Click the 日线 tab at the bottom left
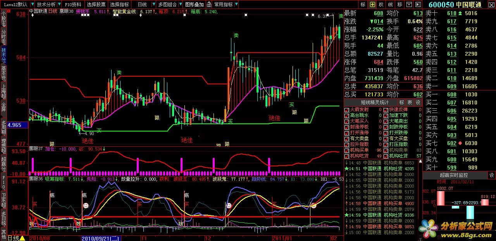Viewport: 496px width, 241px height. tap(13, 238)
